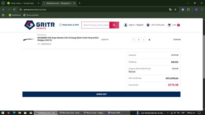Screen dimensions: 205x115
Task: Open the notification center icon
Action: pos(199,113)
